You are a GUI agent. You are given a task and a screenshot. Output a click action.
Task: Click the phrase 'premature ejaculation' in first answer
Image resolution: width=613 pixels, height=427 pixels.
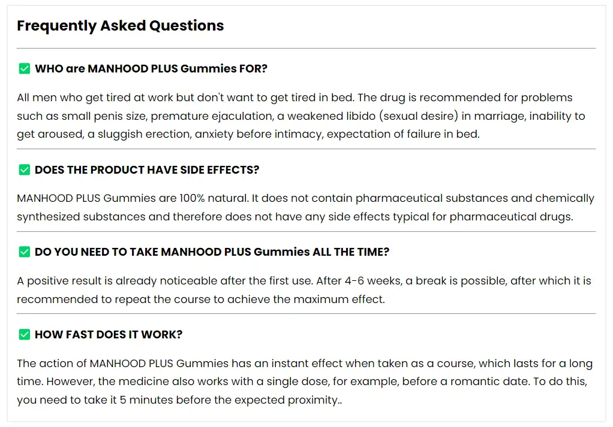(212, 116)
